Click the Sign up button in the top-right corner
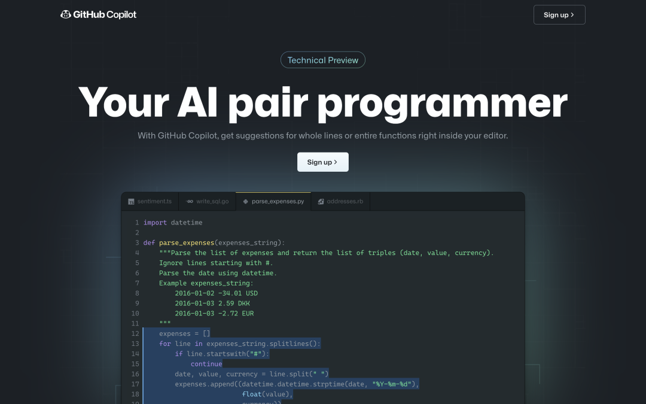The height and width of the screenshot is (404, 646). point(559,14)
